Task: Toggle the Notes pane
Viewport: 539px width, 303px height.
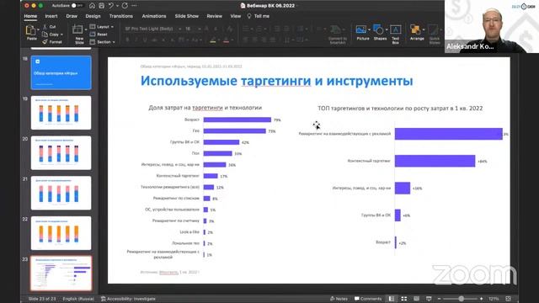Action: pyautogui.click(x=339, y=299)
